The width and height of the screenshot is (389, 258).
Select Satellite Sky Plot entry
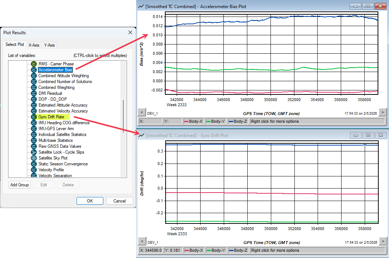point(53,158)
